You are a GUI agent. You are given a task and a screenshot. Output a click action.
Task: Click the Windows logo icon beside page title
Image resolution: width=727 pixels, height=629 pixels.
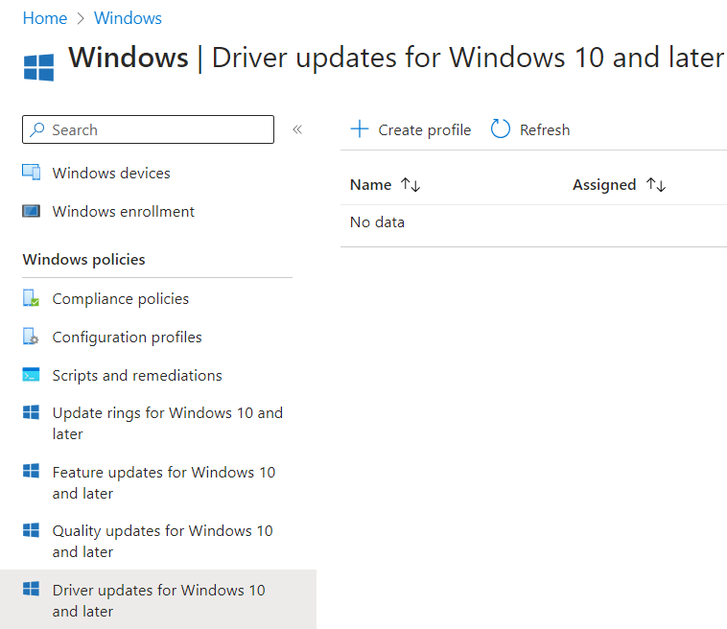coord(39,67)
